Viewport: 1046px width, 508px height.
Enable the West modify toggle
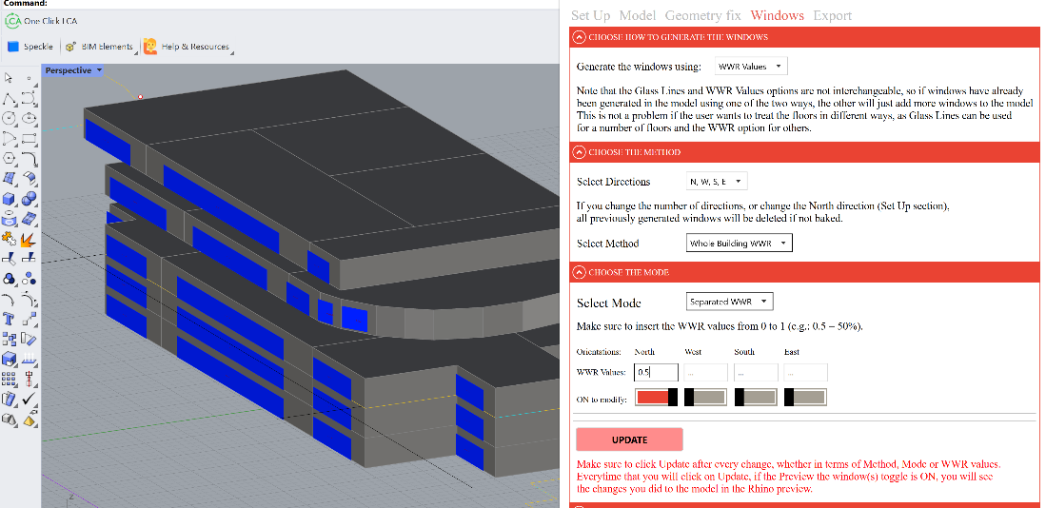coord(705,398)
